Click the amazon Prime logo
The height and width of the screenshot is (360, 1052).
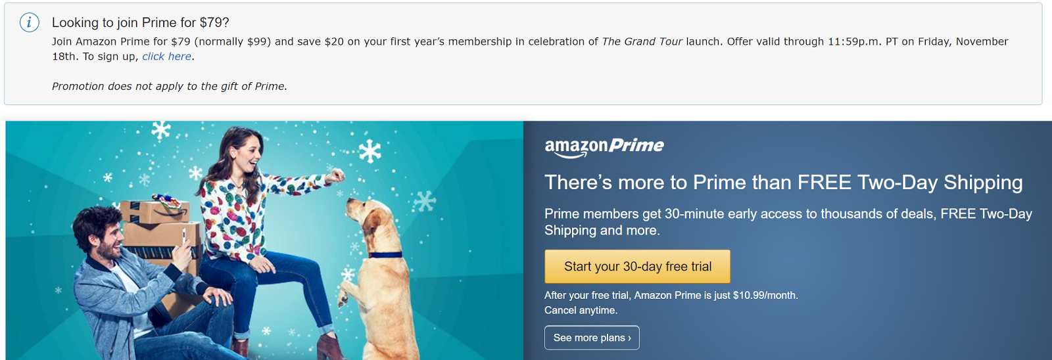604,147
